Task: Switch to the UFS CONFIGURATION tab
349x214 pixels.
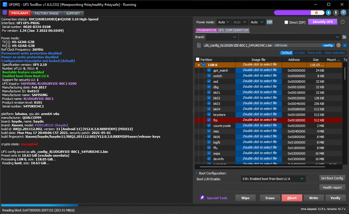Action: click(x=233, y=30)
